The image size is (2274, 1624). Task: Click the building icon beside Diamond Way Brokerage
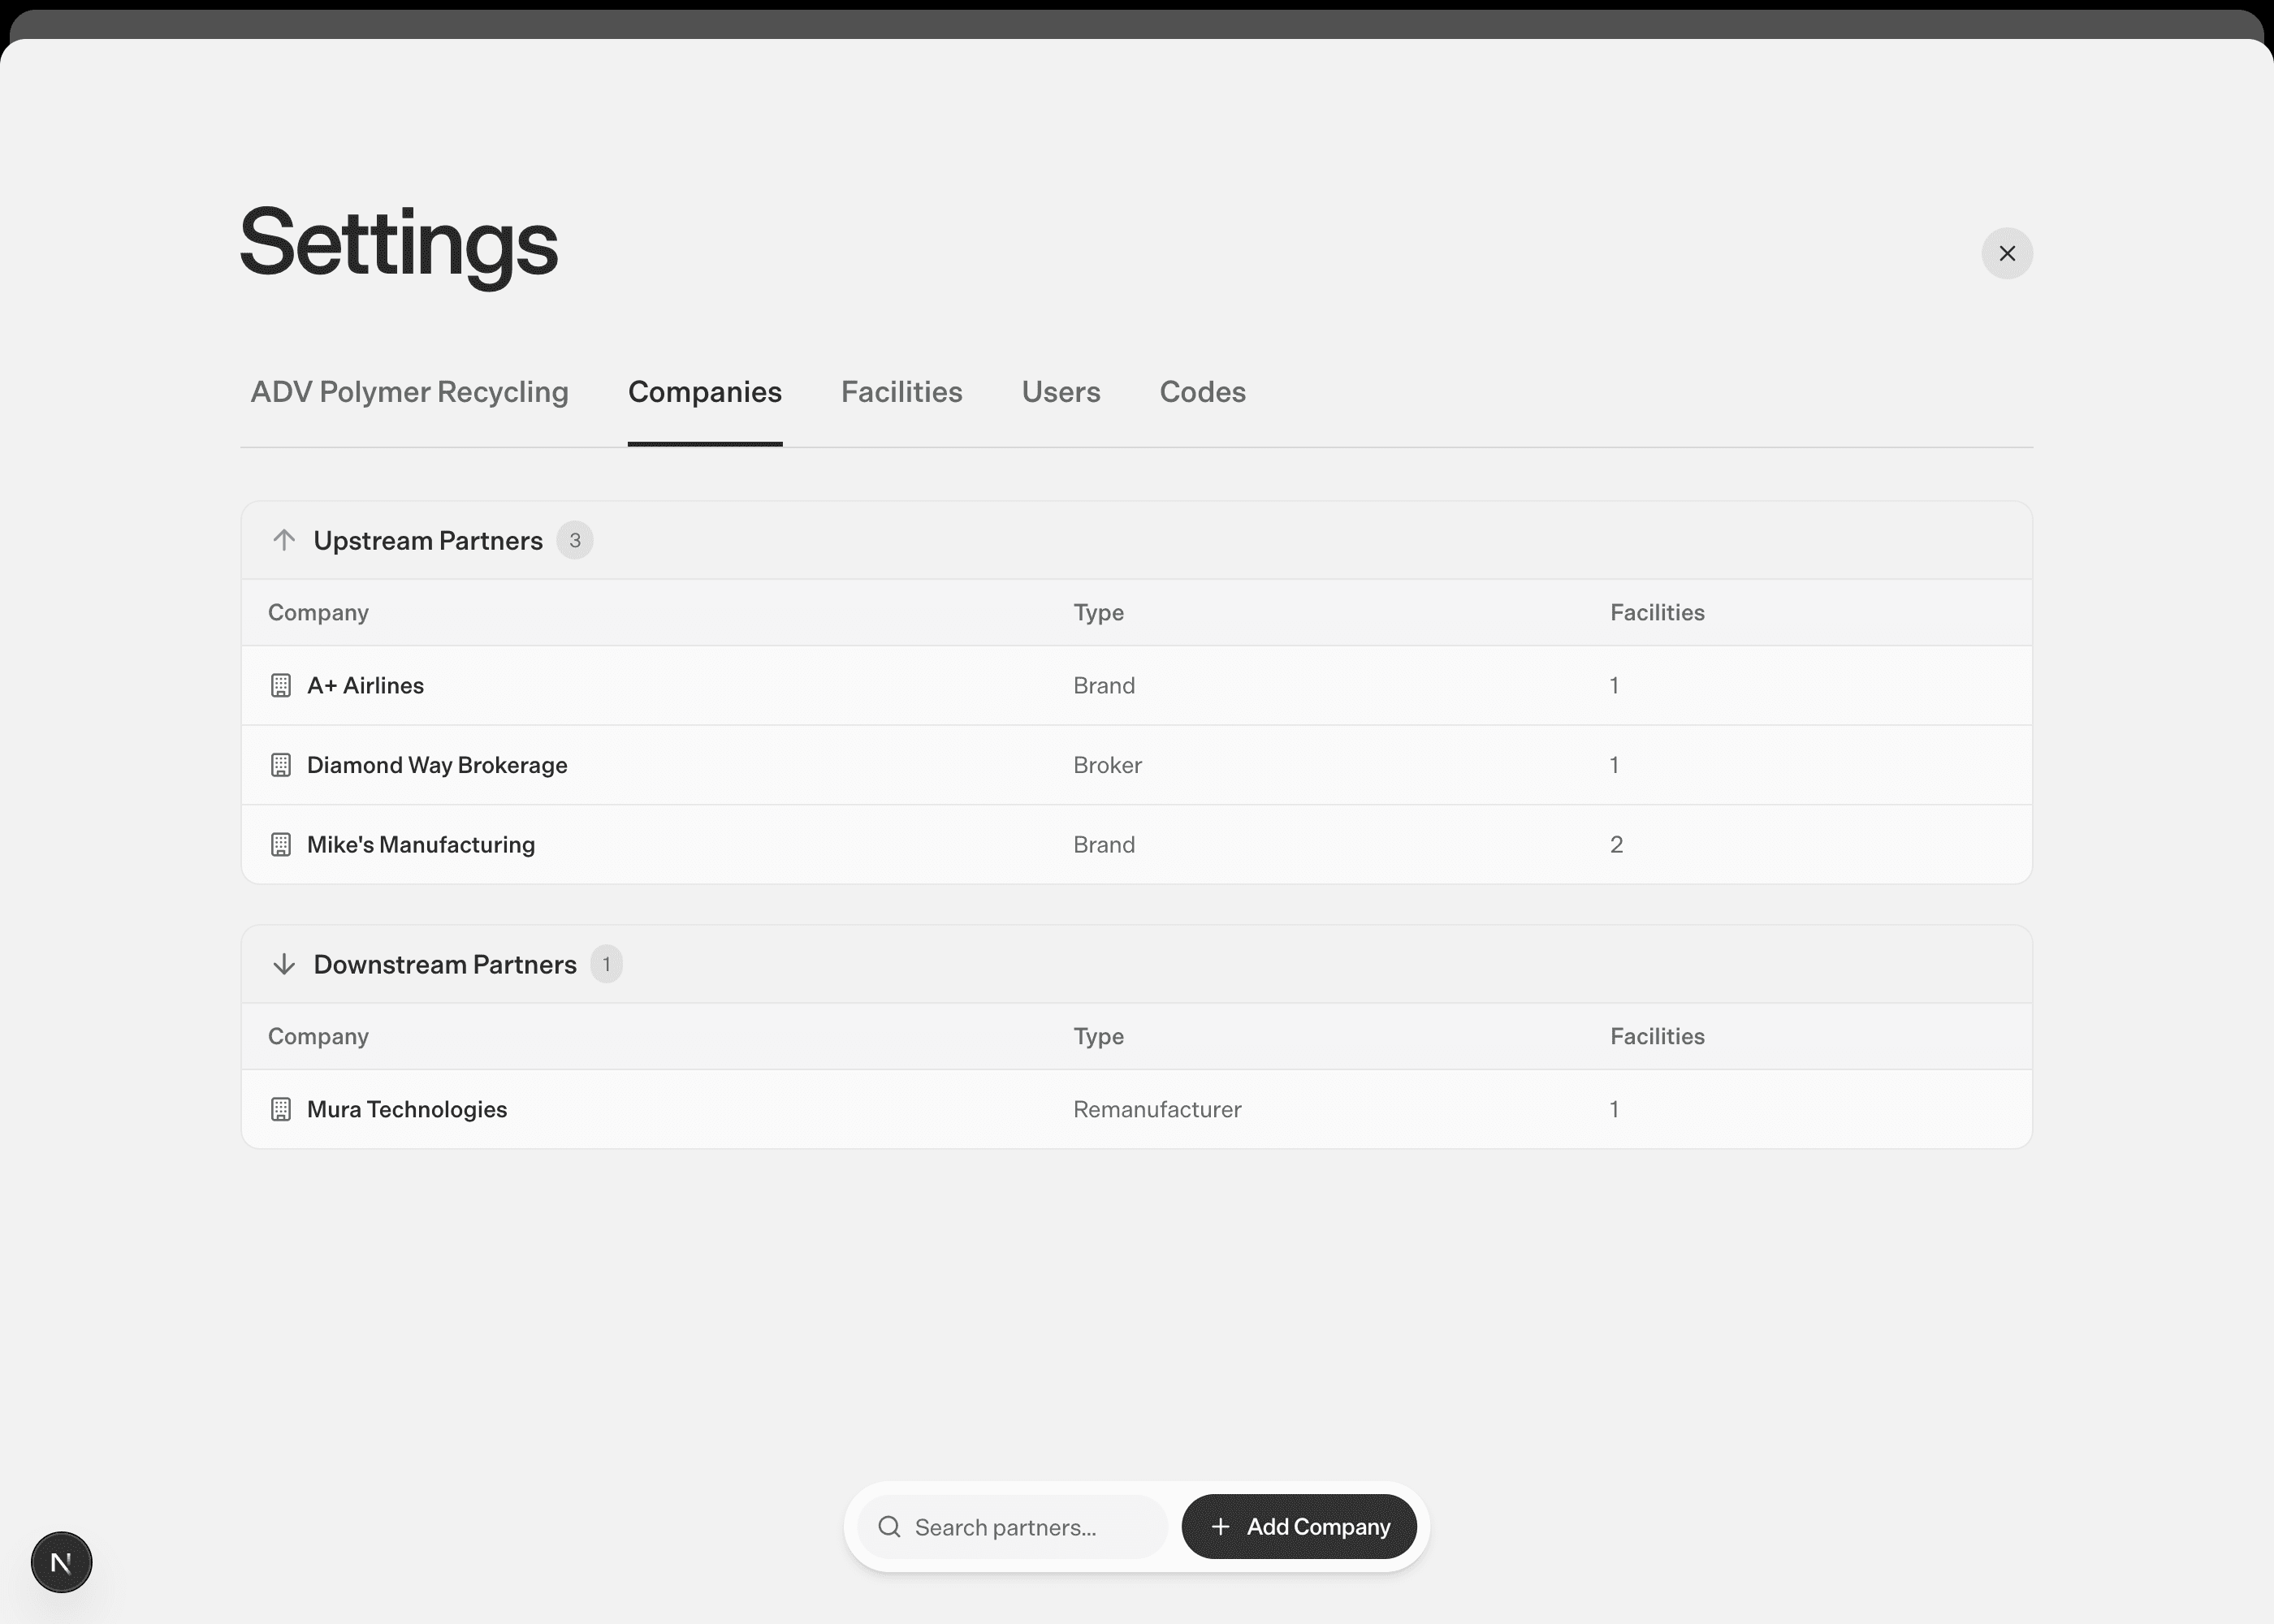tap(281, 765)
